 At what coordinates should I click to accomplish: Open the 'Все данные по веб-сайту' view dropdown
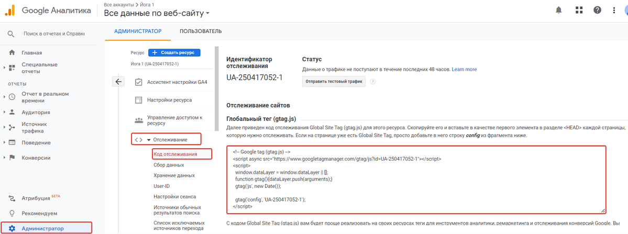(x=157, y=13)
